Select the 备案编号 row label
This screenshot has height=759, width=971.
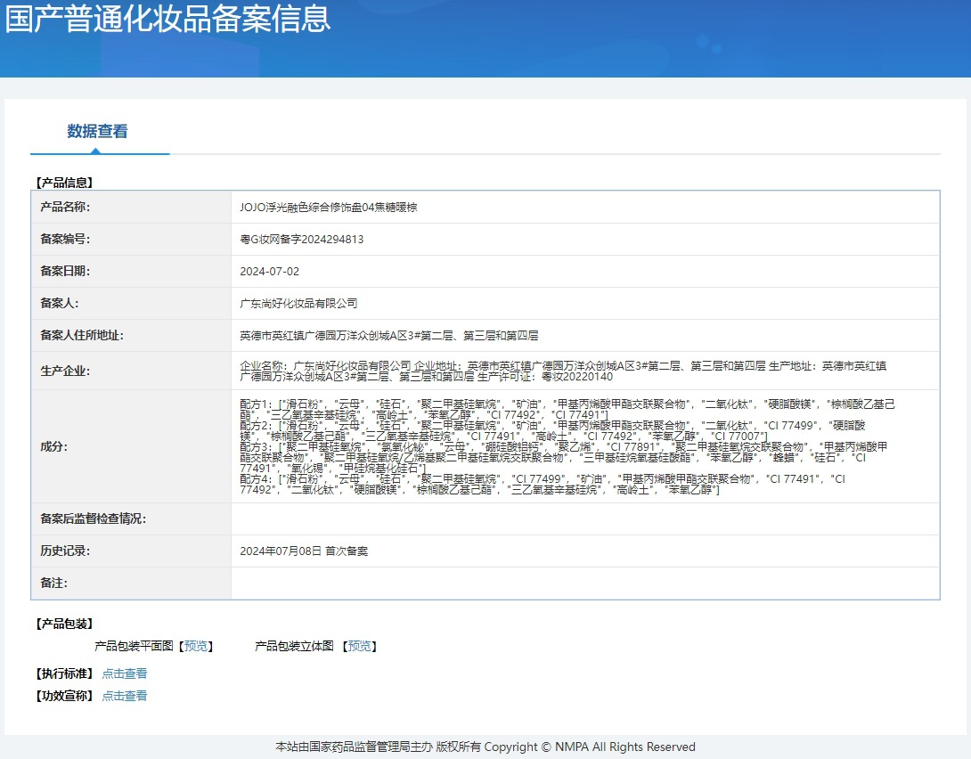65,239
